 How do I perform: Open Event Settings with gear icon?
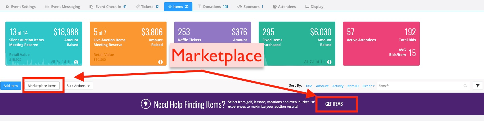[21, 7]
